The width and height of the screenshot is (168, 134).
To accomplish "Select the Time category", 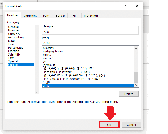I will pos(21,44).
